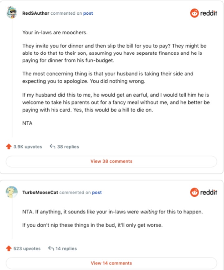Open the post link beside TurboMooseCat
Screen dimensions: 224x270
pos(97,192)
